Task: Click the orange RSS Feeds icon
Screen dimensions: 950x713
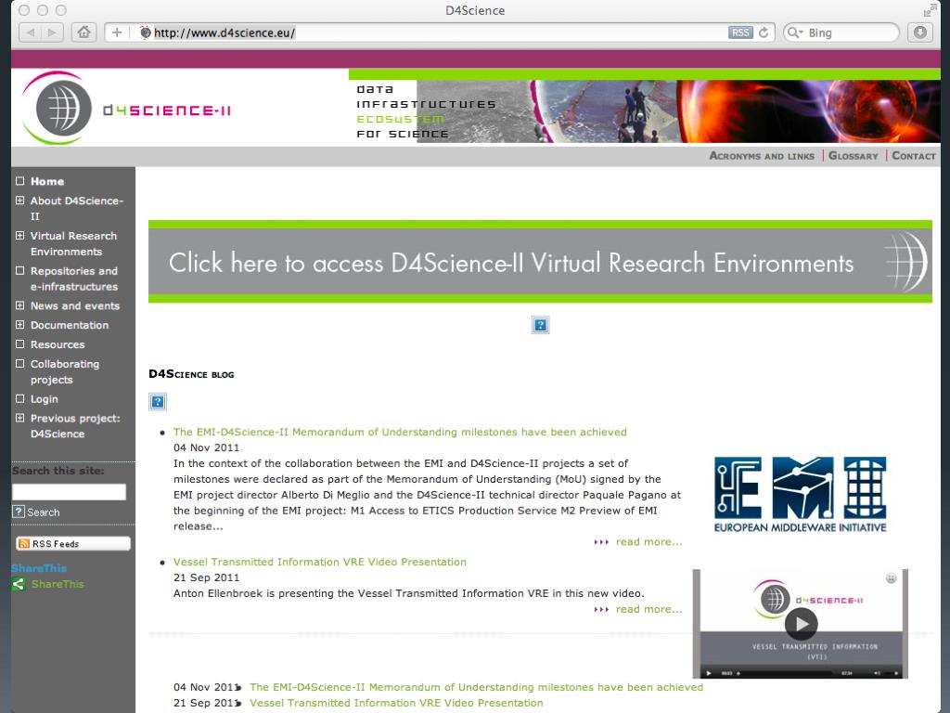Action: (x=23, y=543)
